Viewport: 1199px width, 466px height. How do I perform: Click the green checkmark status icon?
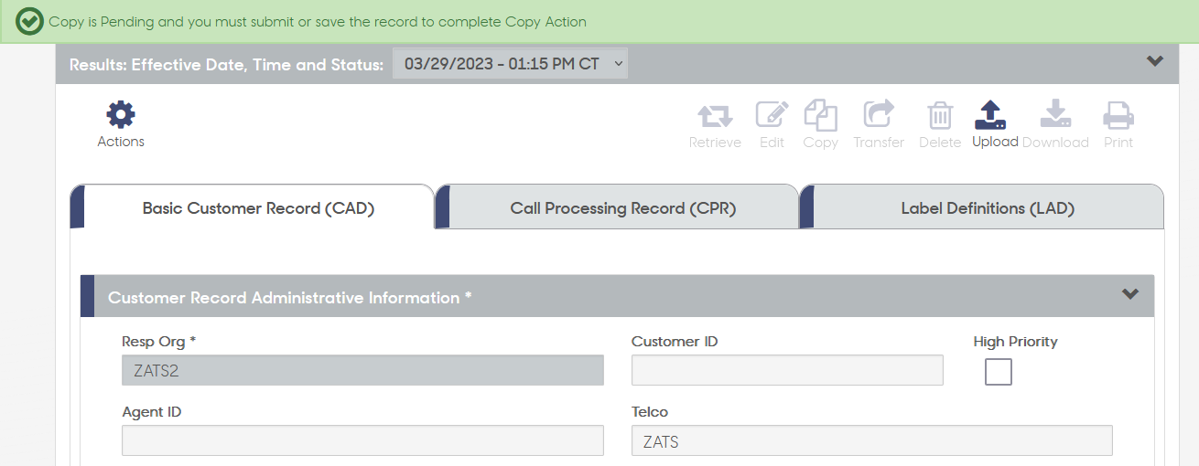point(29,22)
